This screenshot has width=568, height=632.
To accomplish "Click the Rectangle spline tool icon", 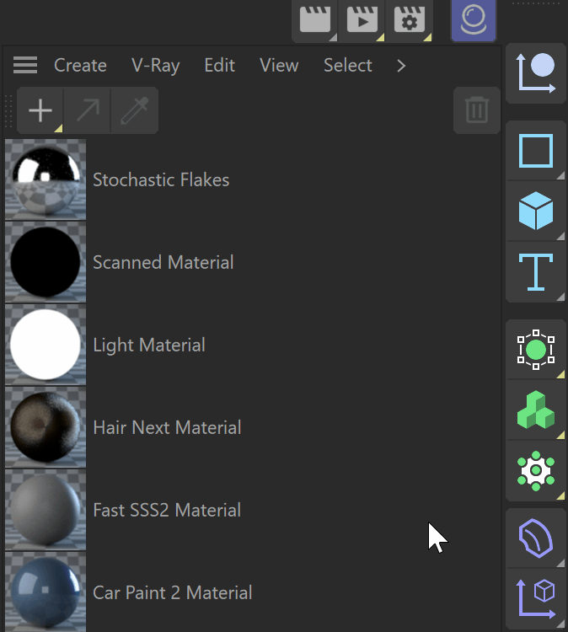I will pos(536,151).
